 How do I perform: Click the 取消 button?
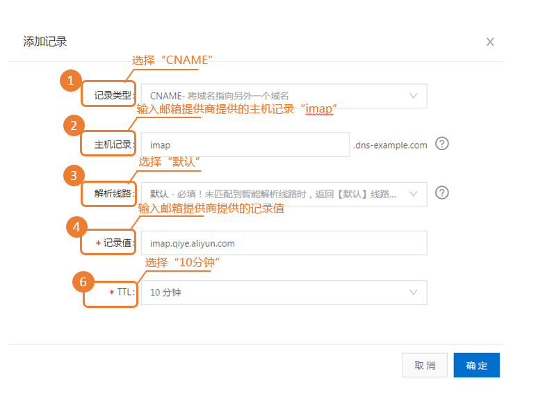424,366
